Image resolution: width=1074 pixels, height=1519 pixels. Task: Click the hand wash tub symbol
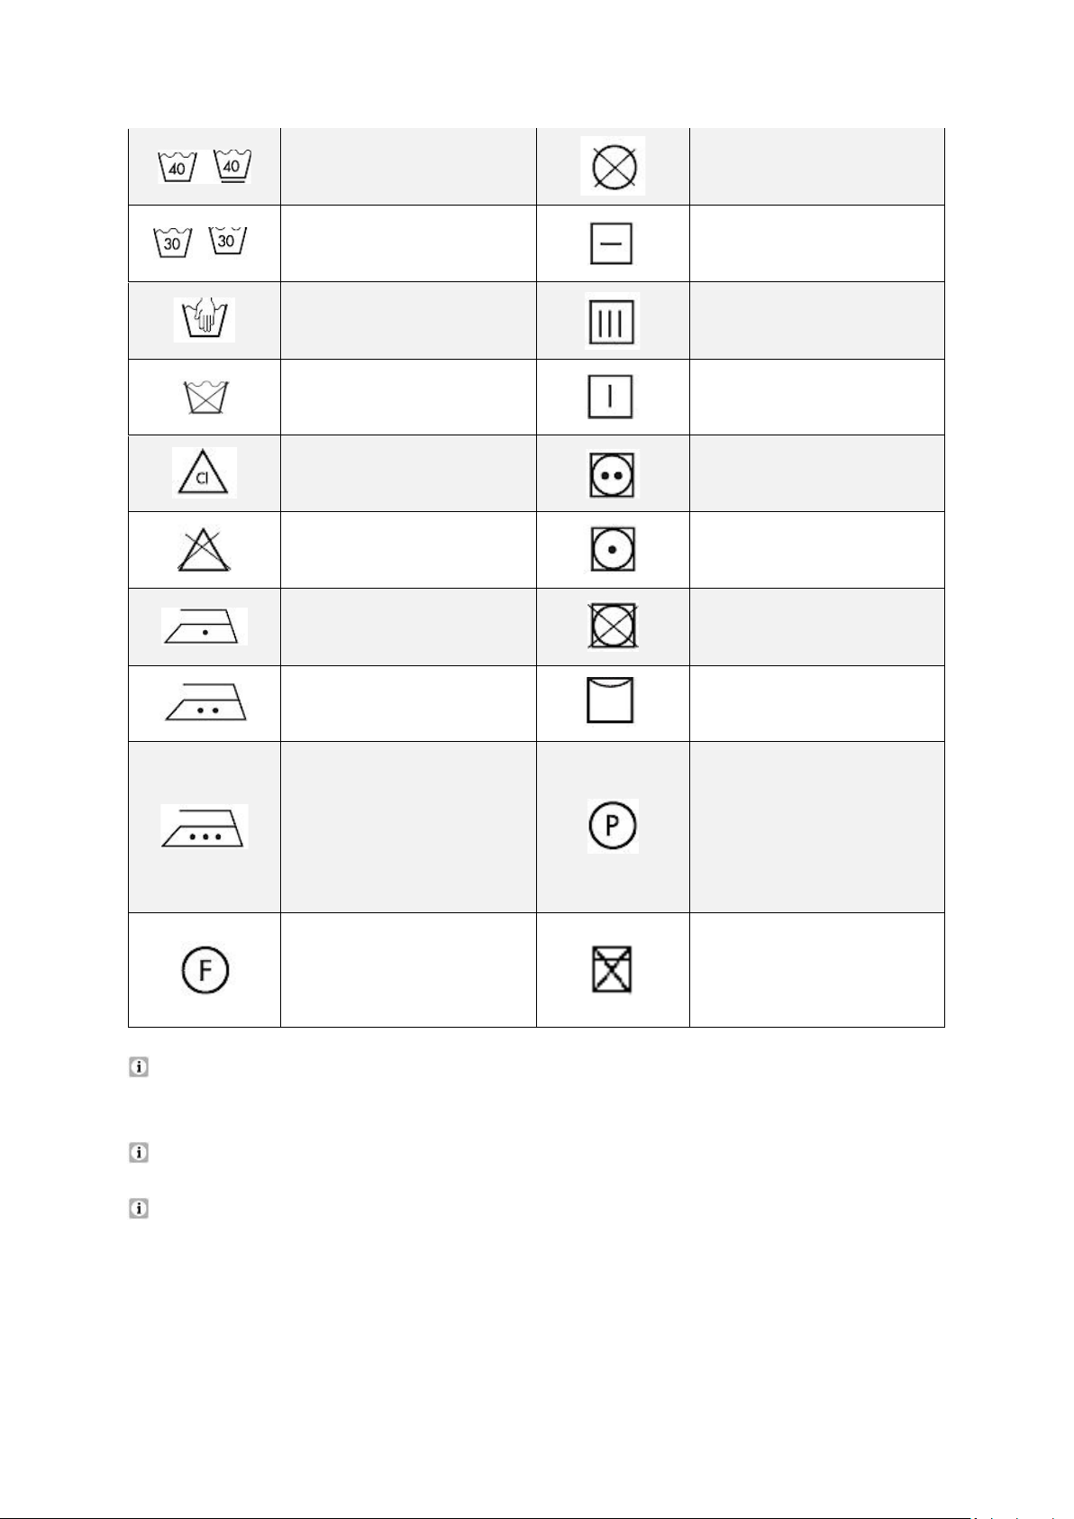click(x=205, y=320)
